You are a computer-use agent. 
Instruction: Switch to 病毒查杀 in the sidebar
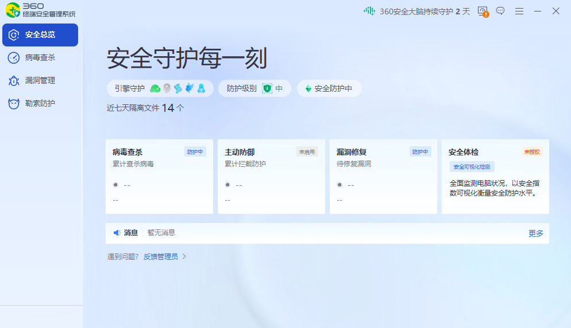pyautogui.click(x=40, y=57)
